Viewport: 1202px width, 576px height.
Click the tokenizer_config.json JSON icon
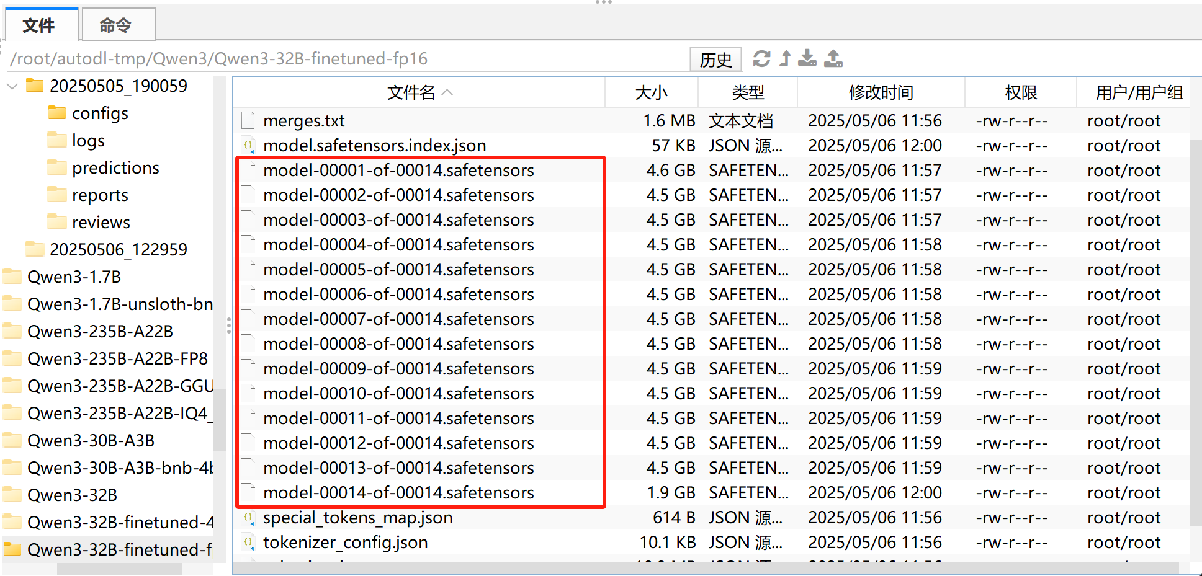point(249,542)
